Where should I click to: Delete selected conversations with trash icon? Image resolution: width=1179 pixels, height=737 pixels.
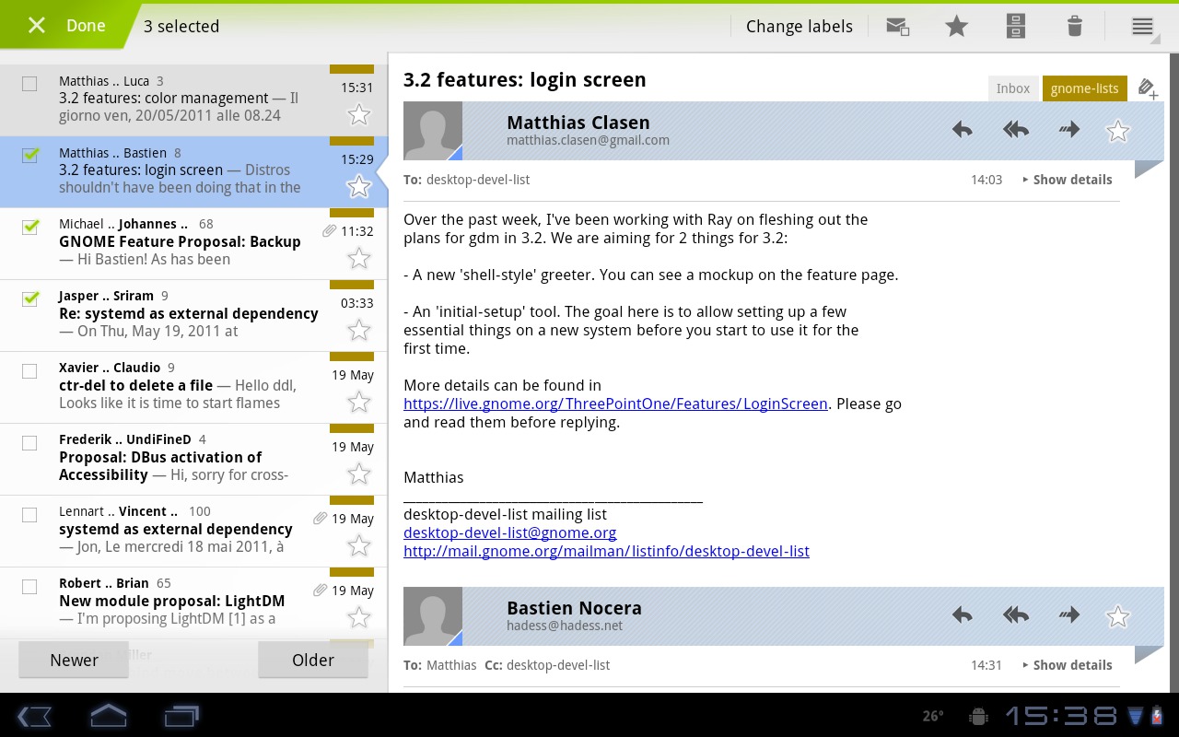tap(1074, 27)
